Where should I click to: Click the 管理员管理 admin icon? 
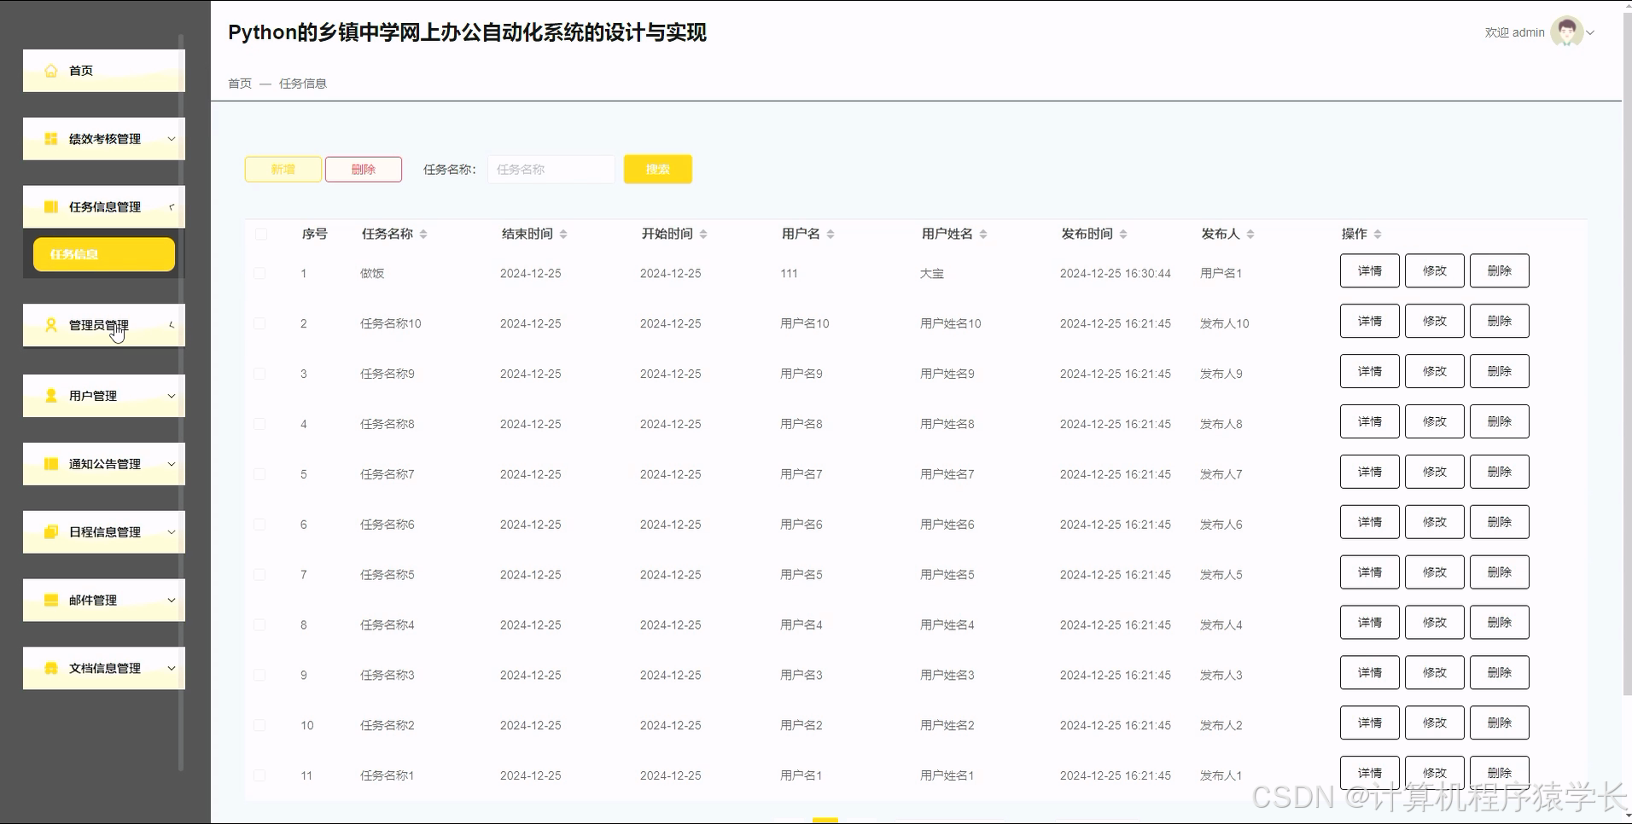(50, 325)
